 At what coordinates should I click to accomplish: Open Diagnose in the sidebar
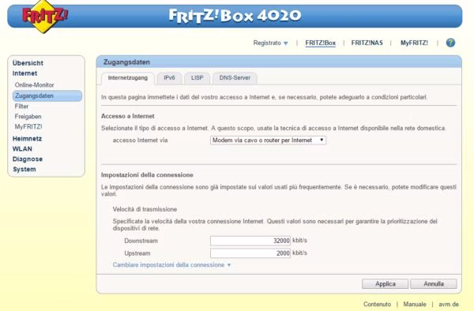point(28,159)
